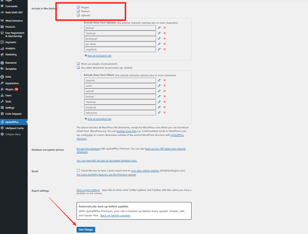Click into the 'mysql.sql' exclusion field

click(x=120, y=107)
